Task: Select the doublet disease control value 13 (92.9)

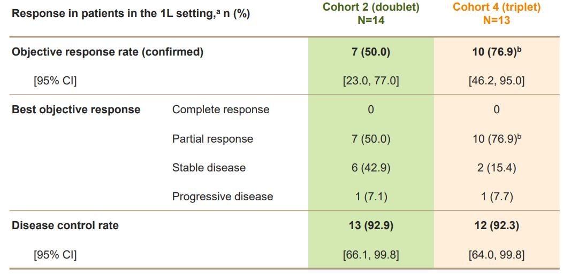Action: [371, 226]
